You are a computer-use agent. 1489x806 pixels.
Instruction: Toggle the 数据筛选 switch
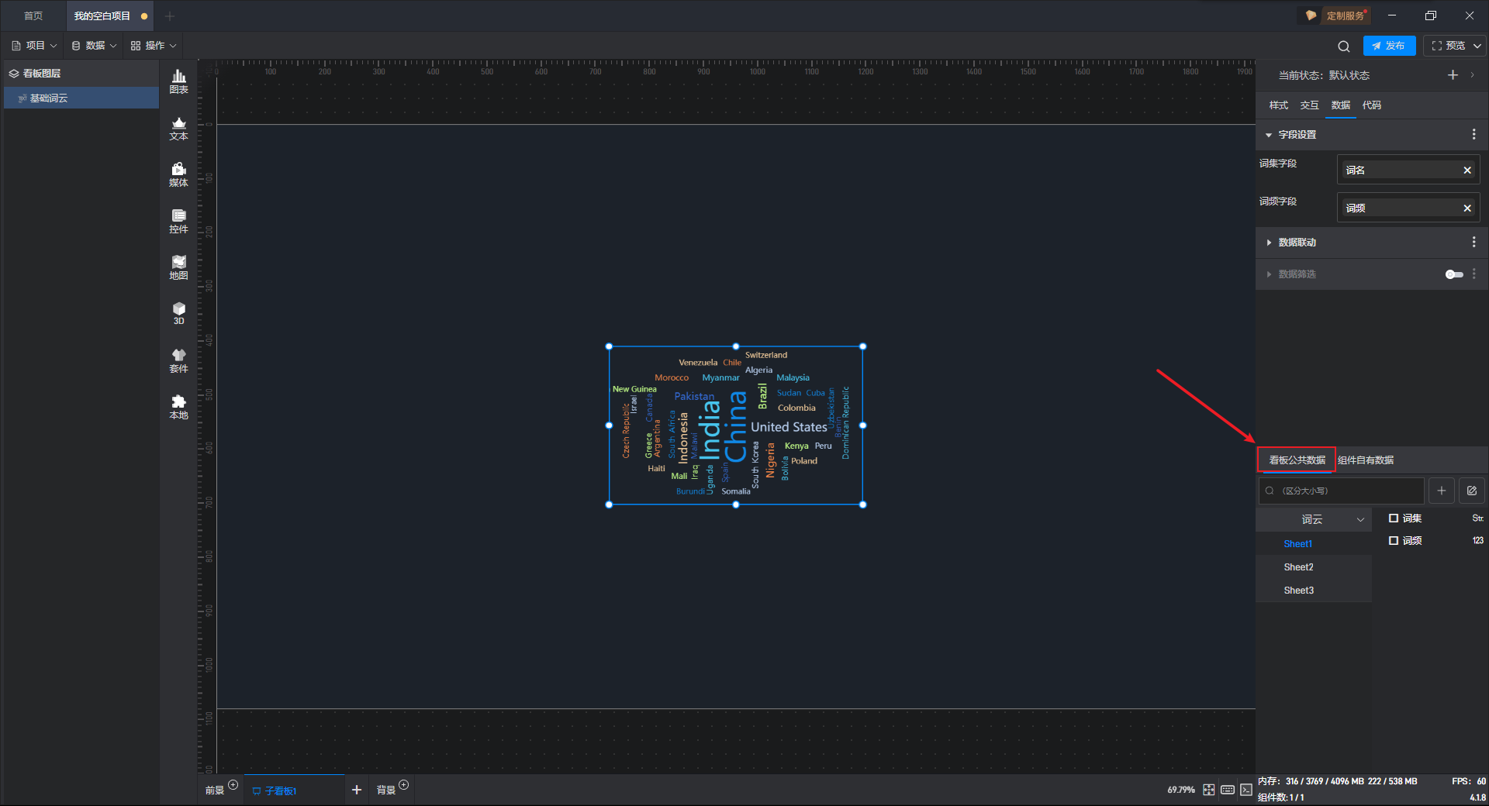[1454, 274]
